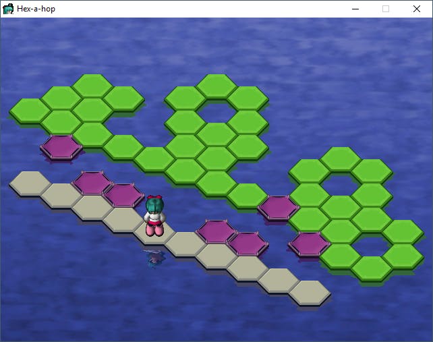Viewport: 433px width, 342px height.
Task: Click purple tile attached to lower-right green ring
Action: click(310, 244)
